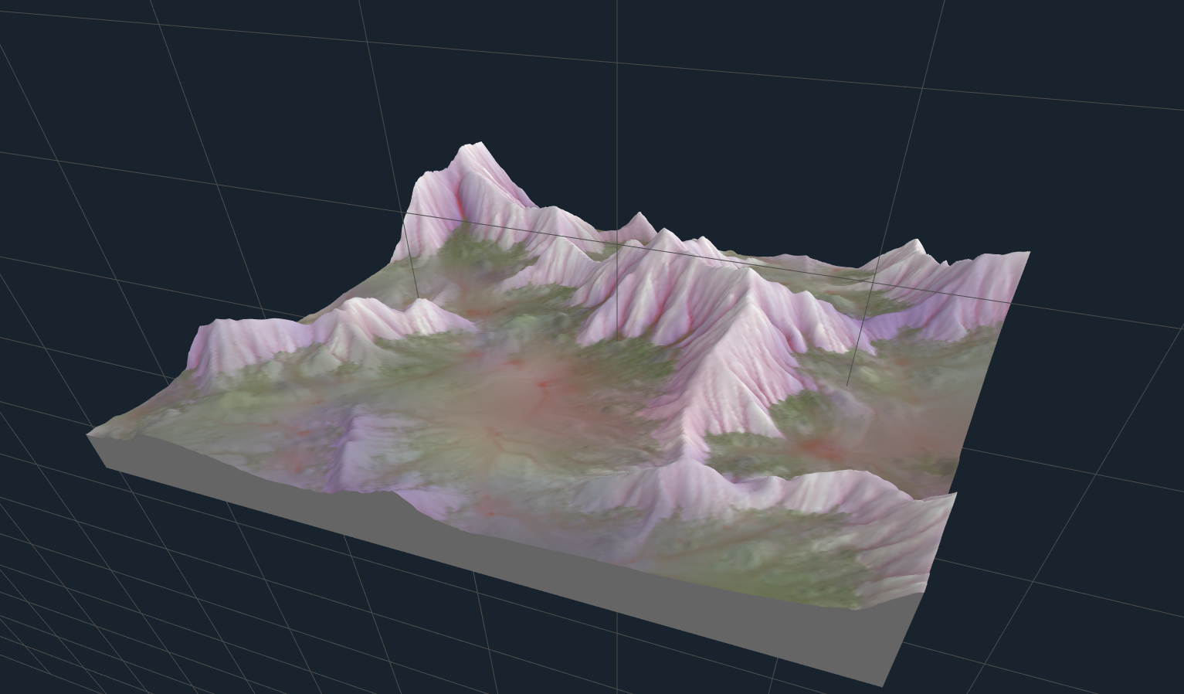Select the pink peak near the right back edge
1184x694 pixels.
pyautogui.click(x=914, y=246)
